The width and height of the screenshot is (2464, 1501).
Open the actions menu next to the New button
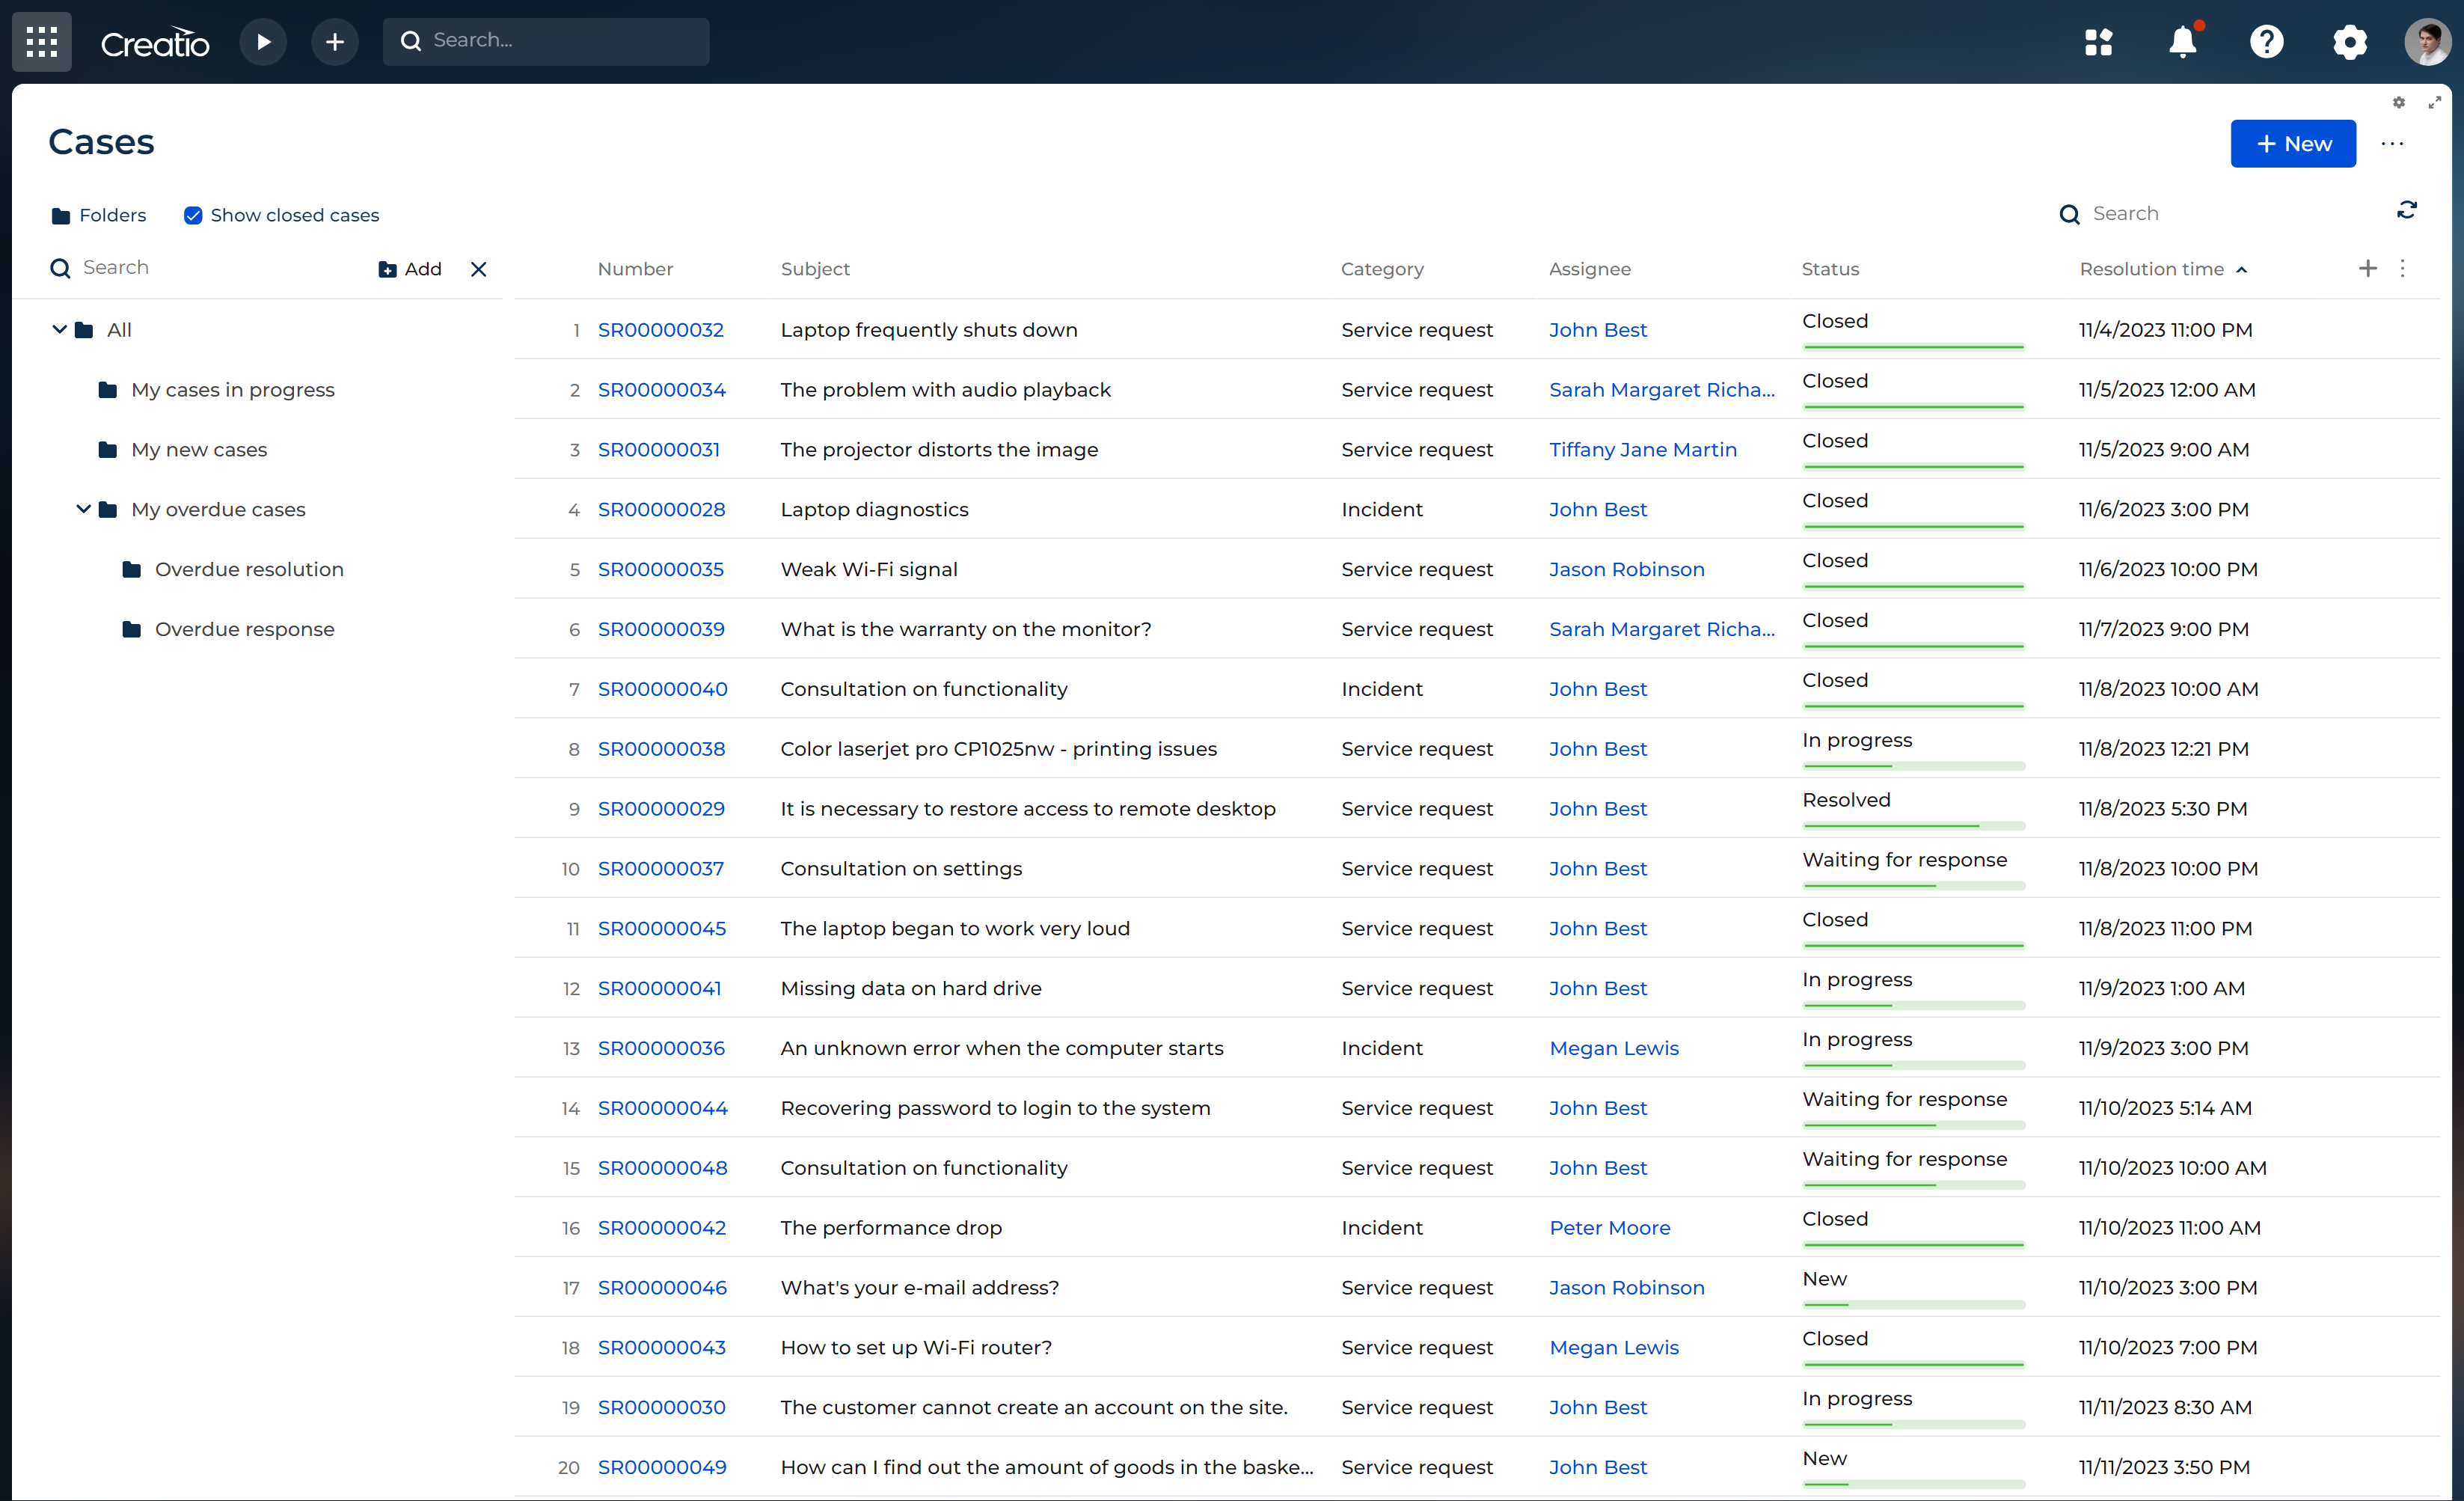click(x=2392, y=144)
